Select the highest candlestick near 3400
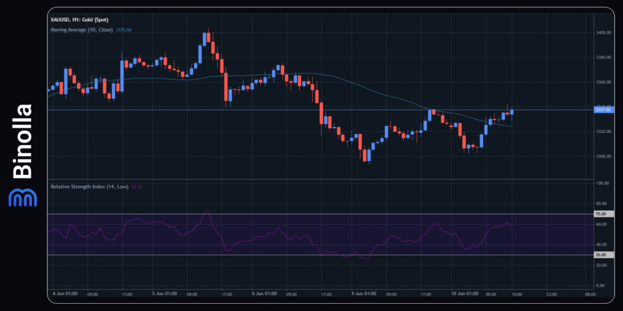This screenshot has height=311, width=623. pyautogui.click(x=208, y=38)
